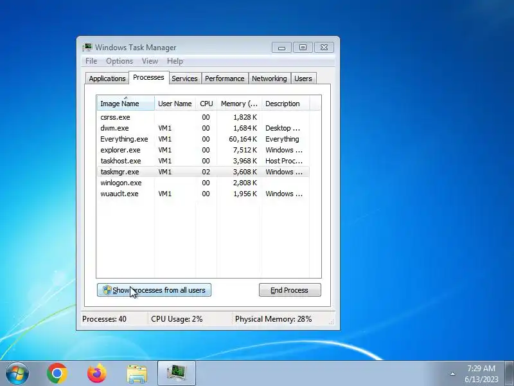Launch Firefox from the taskbar
The image size is (514, 386).
(97, 374)
